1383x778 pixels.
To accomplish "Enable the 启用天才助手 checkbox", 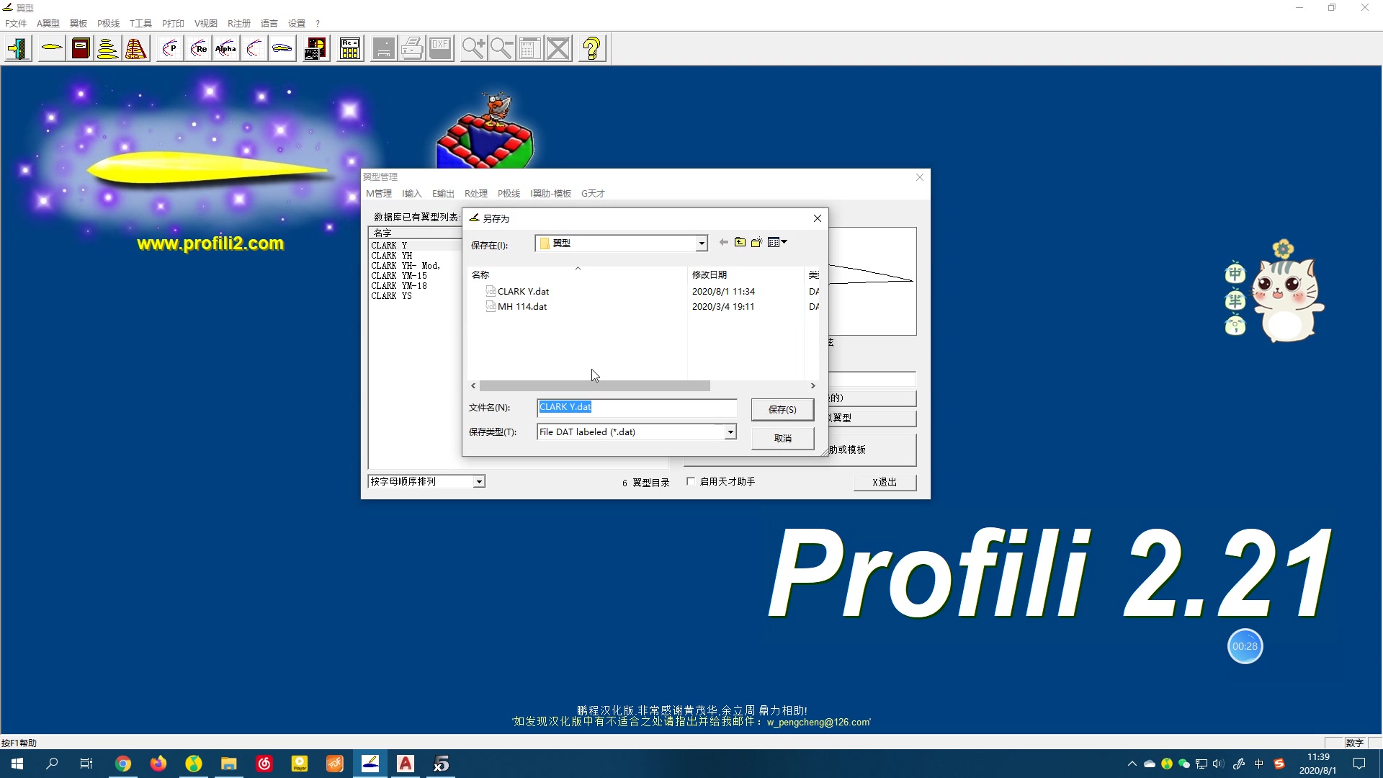I will pos(691,481).
